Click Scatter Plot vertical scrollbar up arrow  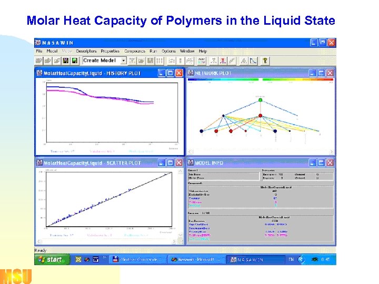click(x=181, y=171)
